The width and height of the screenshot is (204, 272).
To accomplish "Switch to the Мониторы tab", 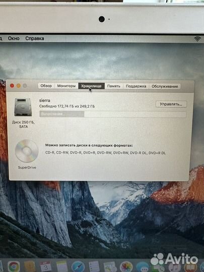I will pyautogui.click(x=66, y=86).
